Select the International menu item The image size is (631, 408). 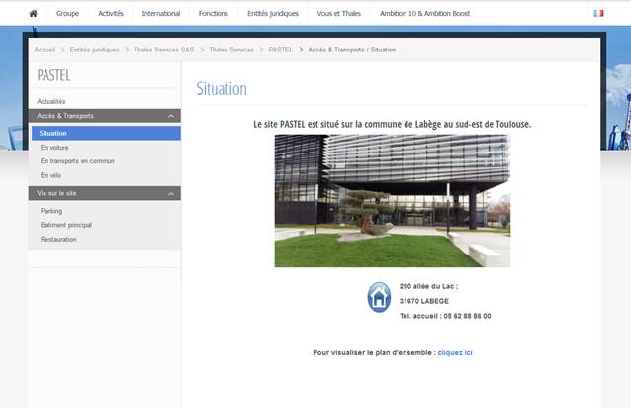point(161,14)
